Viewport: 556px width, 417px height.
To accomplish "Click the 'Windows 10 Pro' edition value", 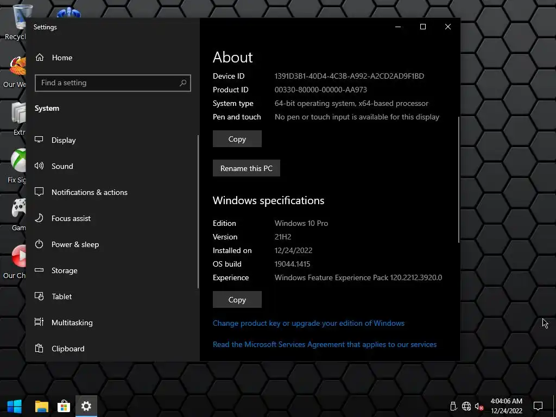I will (x=301, y=223).
